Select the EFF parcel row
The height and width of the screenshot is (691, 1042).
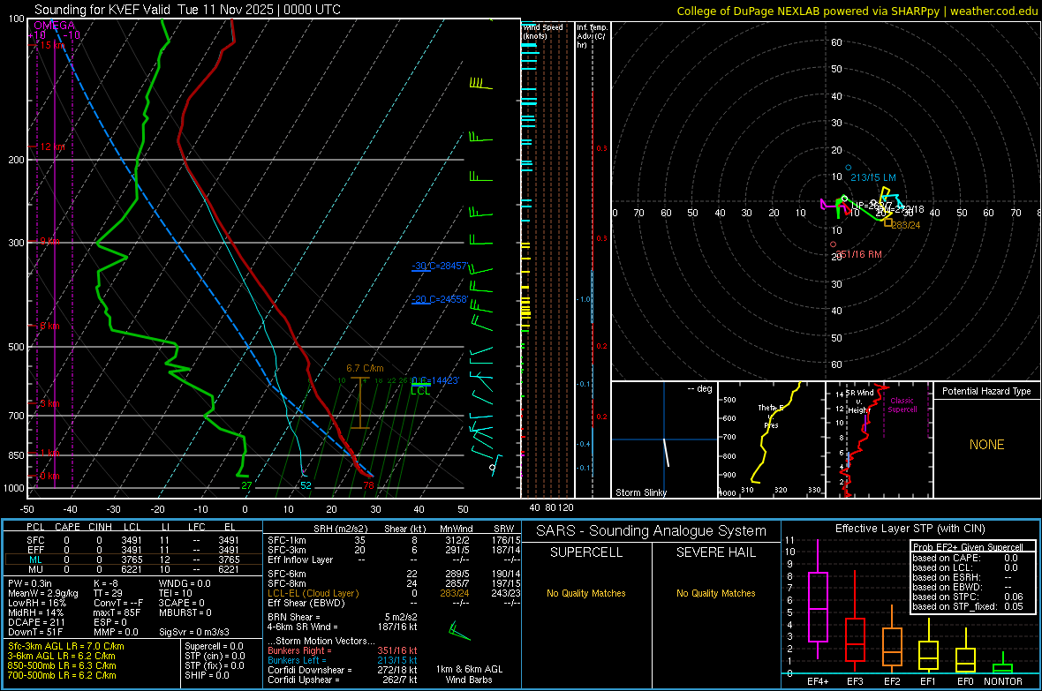coord(133,550)
